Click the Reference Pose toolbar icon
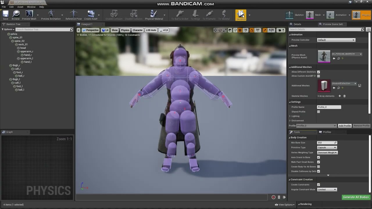The image size is (372, 209). point(74,15)
